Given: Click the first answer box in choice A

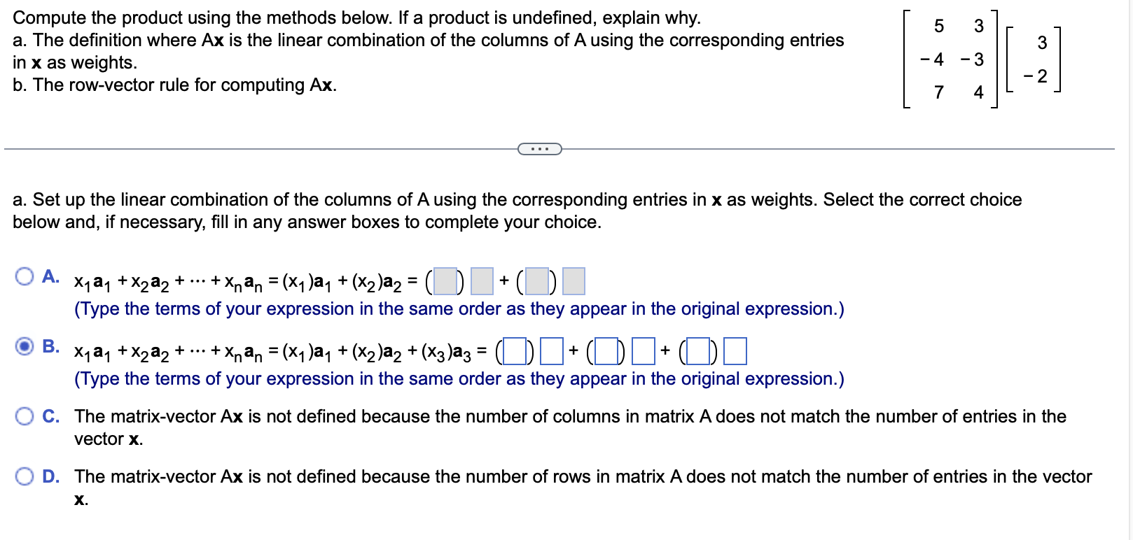Looking at the screenshot, I should point(444,280).
